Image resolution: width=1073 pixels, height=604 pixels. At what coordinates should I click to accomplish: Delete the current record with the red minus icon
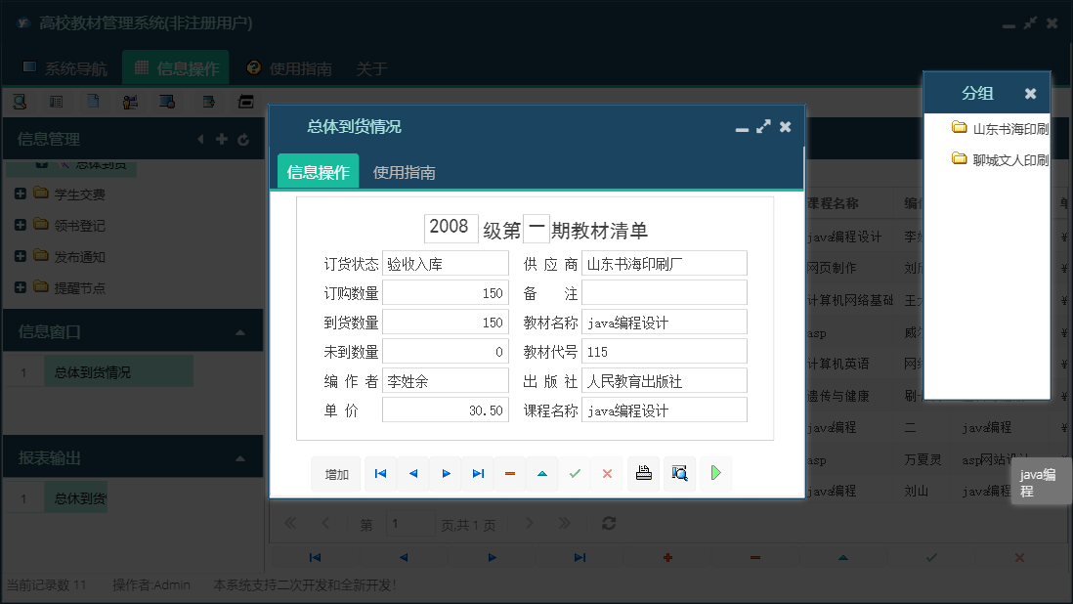(509, 473)
